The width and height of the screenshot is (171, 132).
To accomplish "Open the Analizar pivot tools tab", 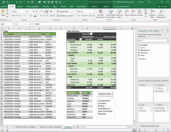I will point(94,7).
